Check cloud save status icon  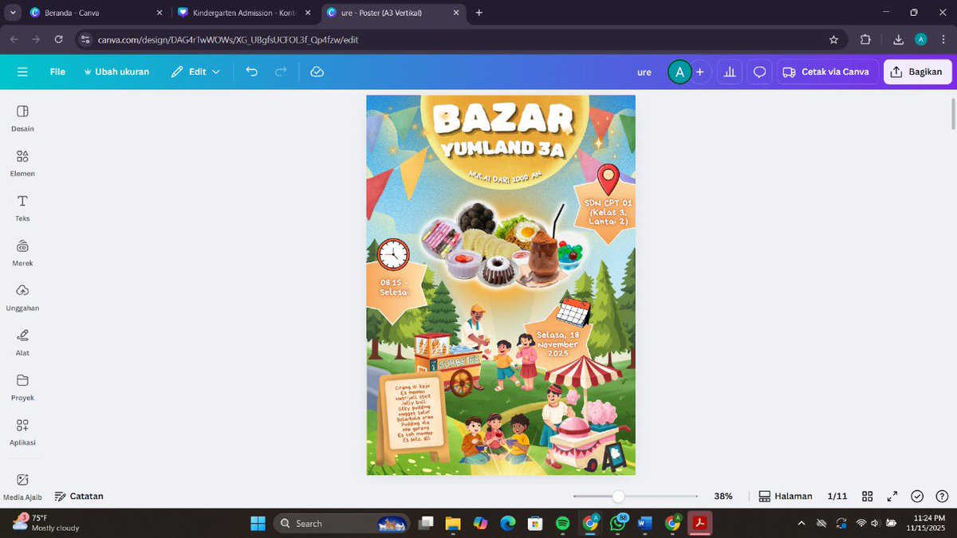[x=317, y=72]
